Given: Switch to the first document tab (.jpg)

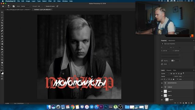Looking at the screenshot, I should 18,9.
